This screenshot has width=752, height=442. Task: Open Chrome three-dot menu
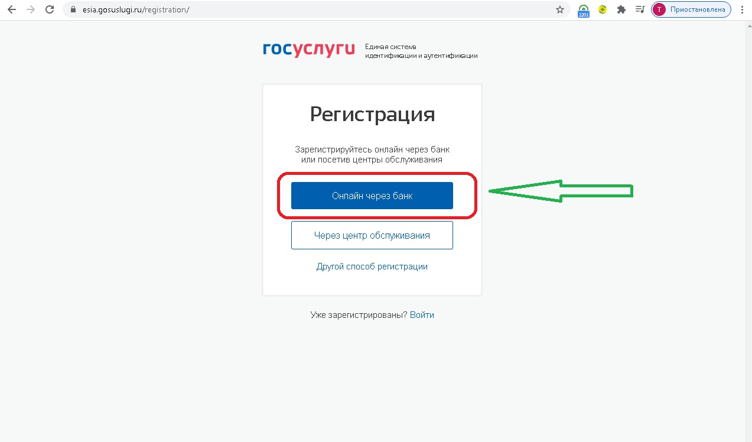[742, 10]
